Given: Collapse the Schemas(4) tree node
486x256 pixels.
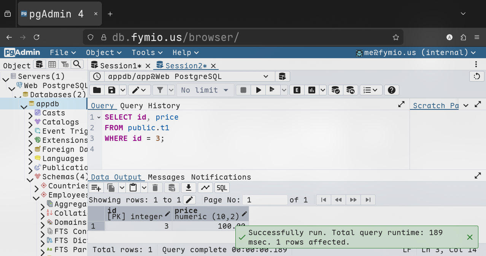Looking at the screenshot, I should (30, 177).
